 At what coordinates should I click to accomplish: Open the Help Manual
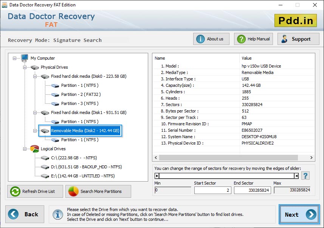(x=253, y=39)
